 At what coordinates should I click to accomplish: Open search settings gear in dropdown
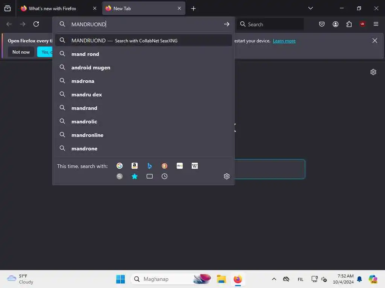(x=227, y=176)
